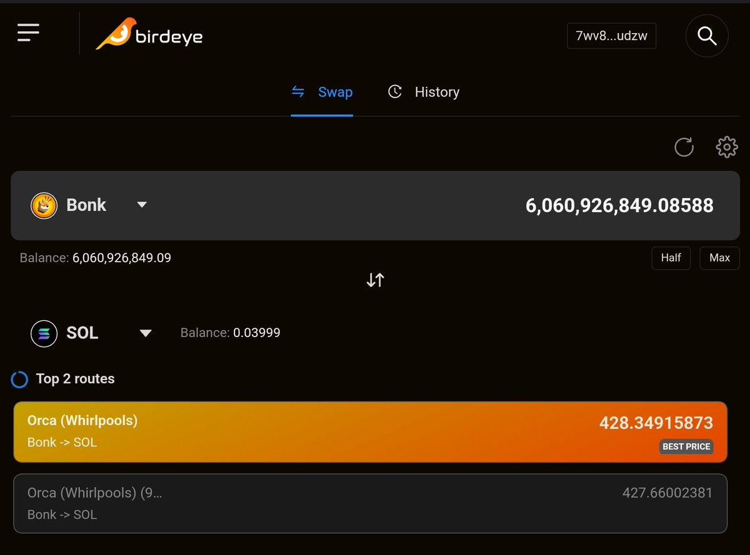Select the second Orca route 427.66002381
The image size is (750, 555).
[x=371, y=503]
